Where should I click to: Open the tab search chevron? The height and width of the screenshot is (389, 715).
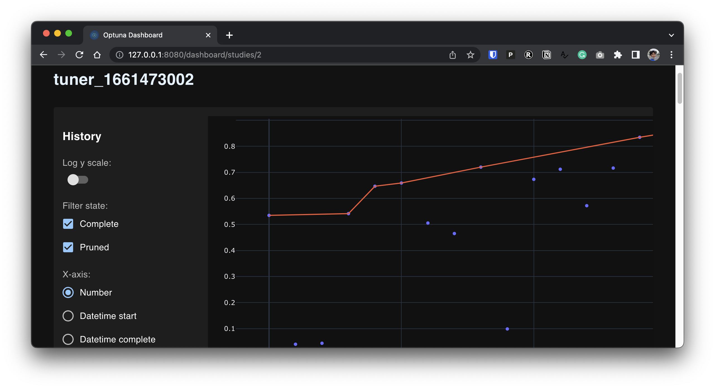pos(671,35)
